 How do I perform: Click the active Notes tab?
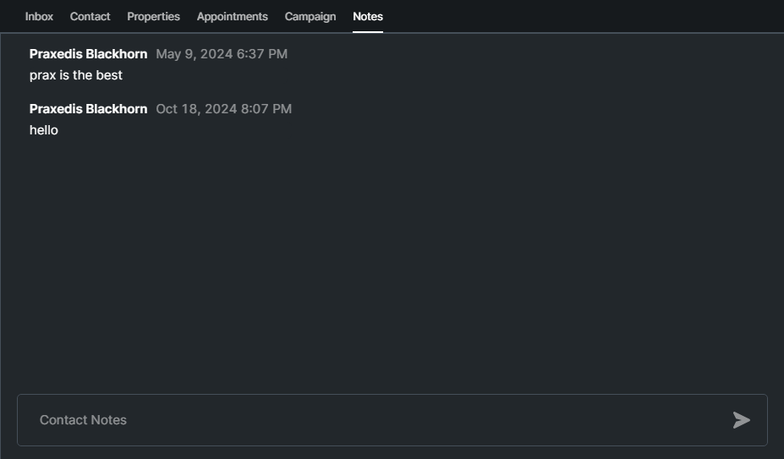click(x=368, y=17)
